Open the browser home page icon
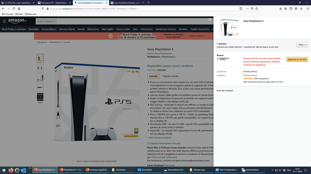This screenshot has width=311, height=174. (x=19, y=9)
